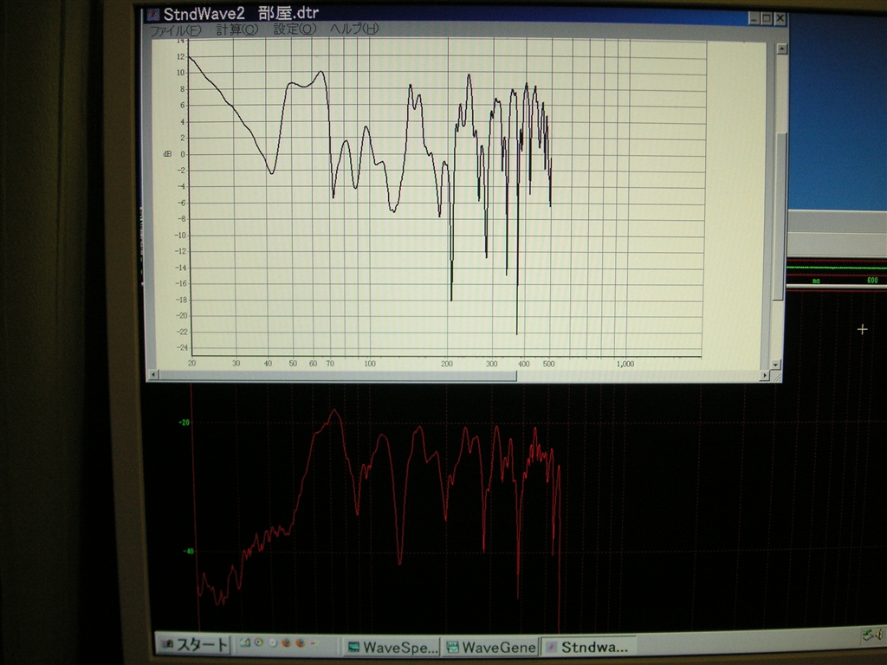Maximize the StndWave2 window
Viewport: 887px width, 665px height.
tap(767, 19)
